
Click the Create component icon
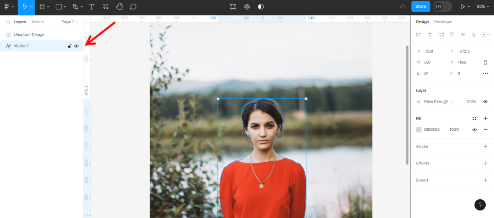(247, 7)
